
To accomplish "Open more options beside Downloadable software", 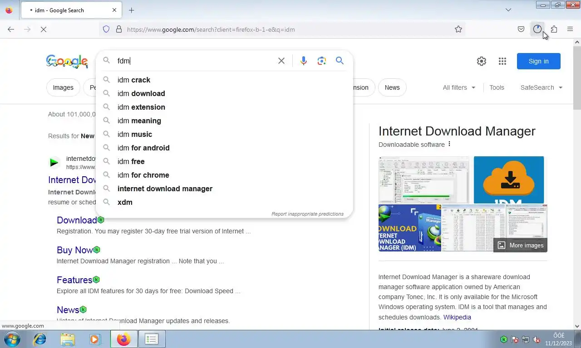I will coord(449,144).
